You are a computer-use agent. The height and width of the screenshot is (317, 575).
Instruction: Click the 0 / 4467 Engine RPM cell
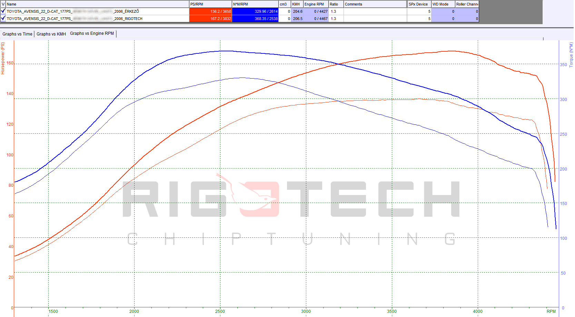pyautogui.click(x=316, y=19)
